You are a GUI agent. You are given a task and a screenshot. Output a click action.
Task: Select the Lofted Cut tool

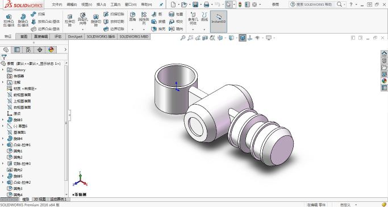tap(114, 22)
